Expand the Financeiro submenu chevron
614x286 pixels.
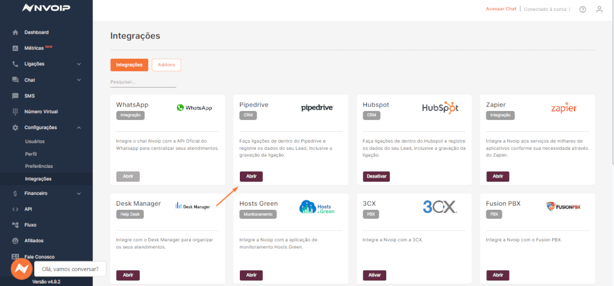click(79, 194)
